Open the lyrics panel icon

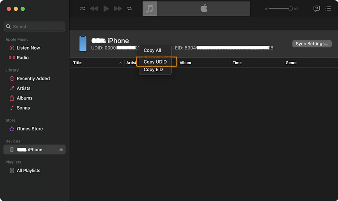click(x=316, y=9)
